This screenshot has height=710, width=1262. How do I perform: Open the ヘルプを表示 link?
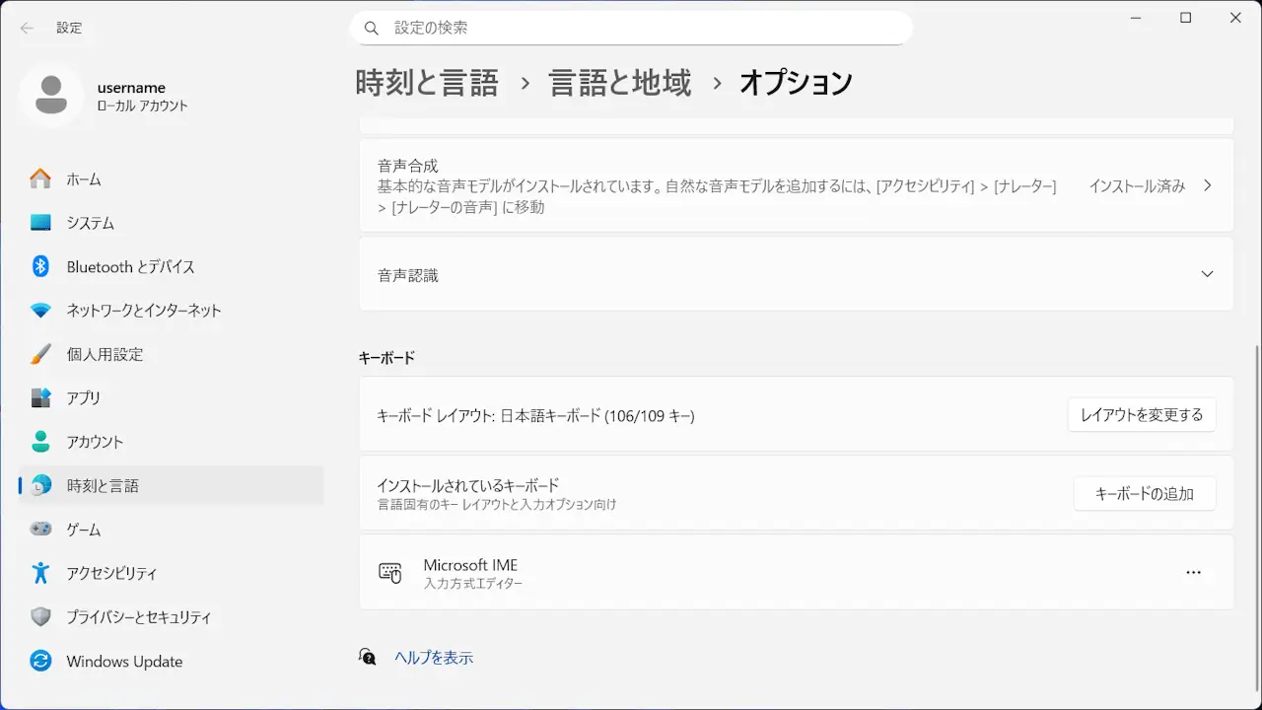pyautogui.click(x=433, y=658)
